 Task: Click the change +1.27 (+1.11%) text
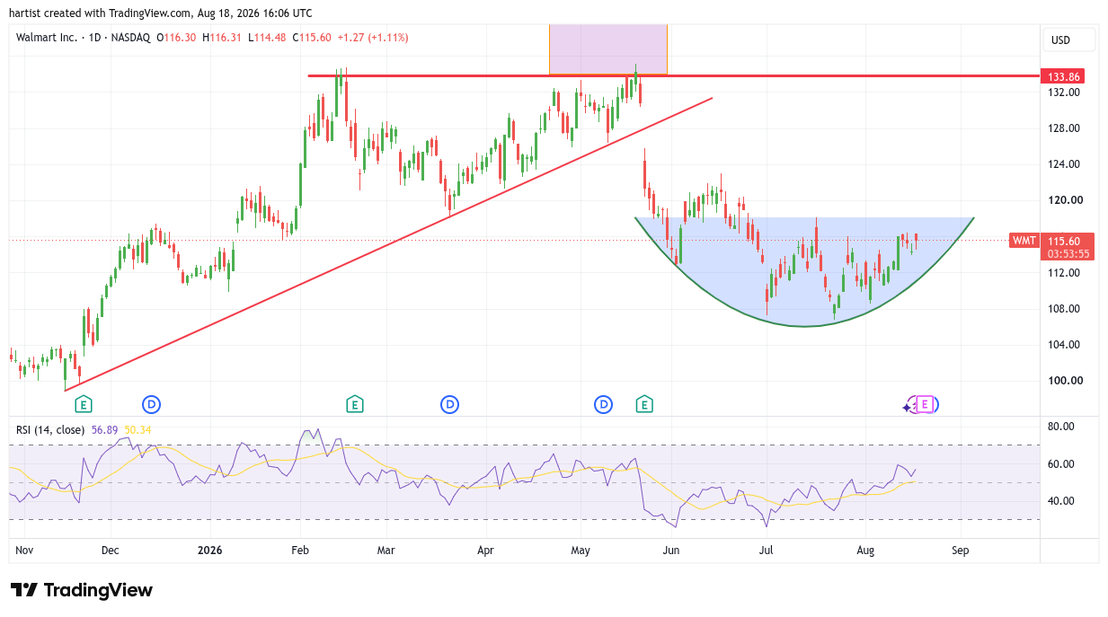point(373,38)
